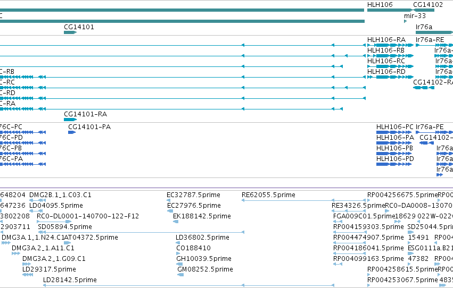Image resolution: width=453 pixels, height=288 pixels.
Task: Click the HLH106-RB transcript
Action: [x=390, y=56]
